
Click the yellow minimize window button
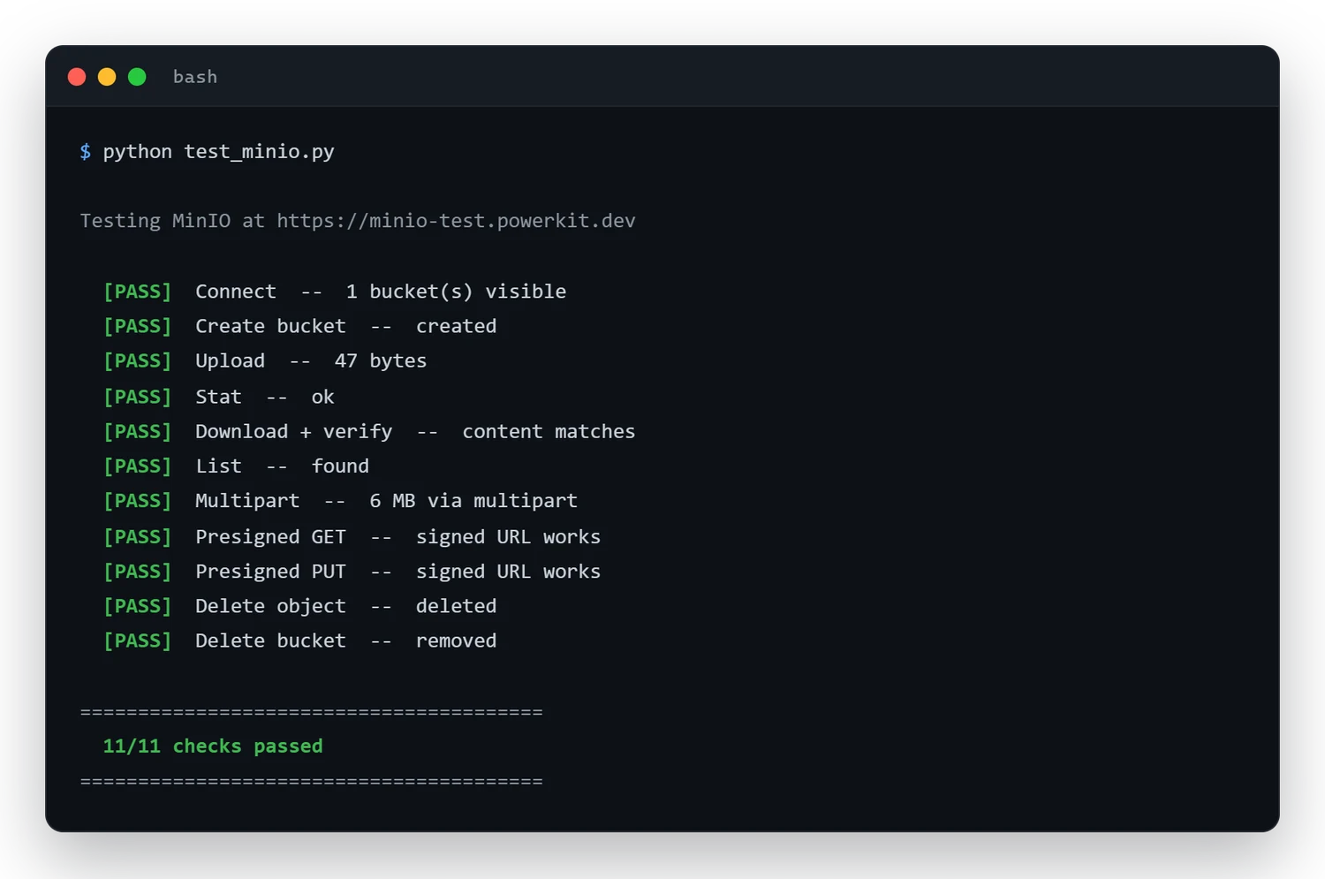[107, 77]
